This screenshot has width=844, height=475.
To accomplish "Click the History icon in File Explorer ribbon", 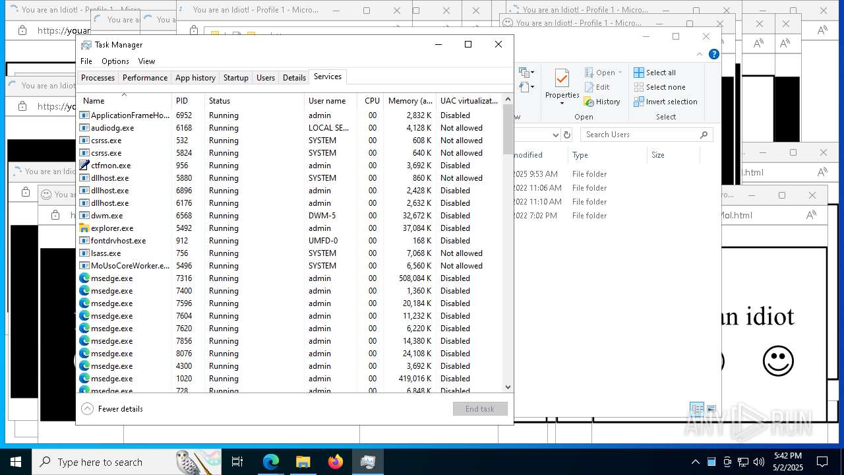I will click(x=589, y=102).
